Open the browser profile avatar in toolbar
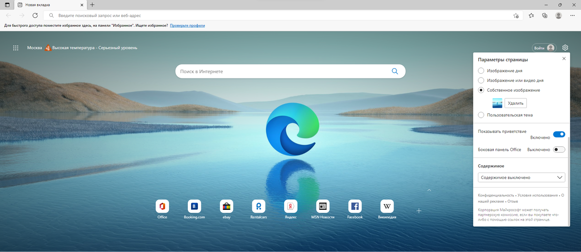Screen dimensions: 581x252 (558, 16)
